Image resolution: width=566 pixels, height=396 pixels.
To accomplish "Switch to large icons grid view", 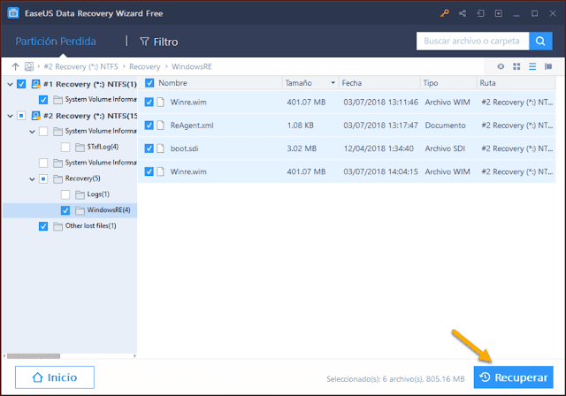I will pyautogui.click(x=516, y=66).
